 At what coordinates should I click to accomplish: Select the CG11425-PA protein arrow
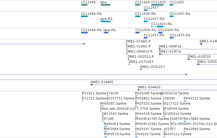point(172,38)
